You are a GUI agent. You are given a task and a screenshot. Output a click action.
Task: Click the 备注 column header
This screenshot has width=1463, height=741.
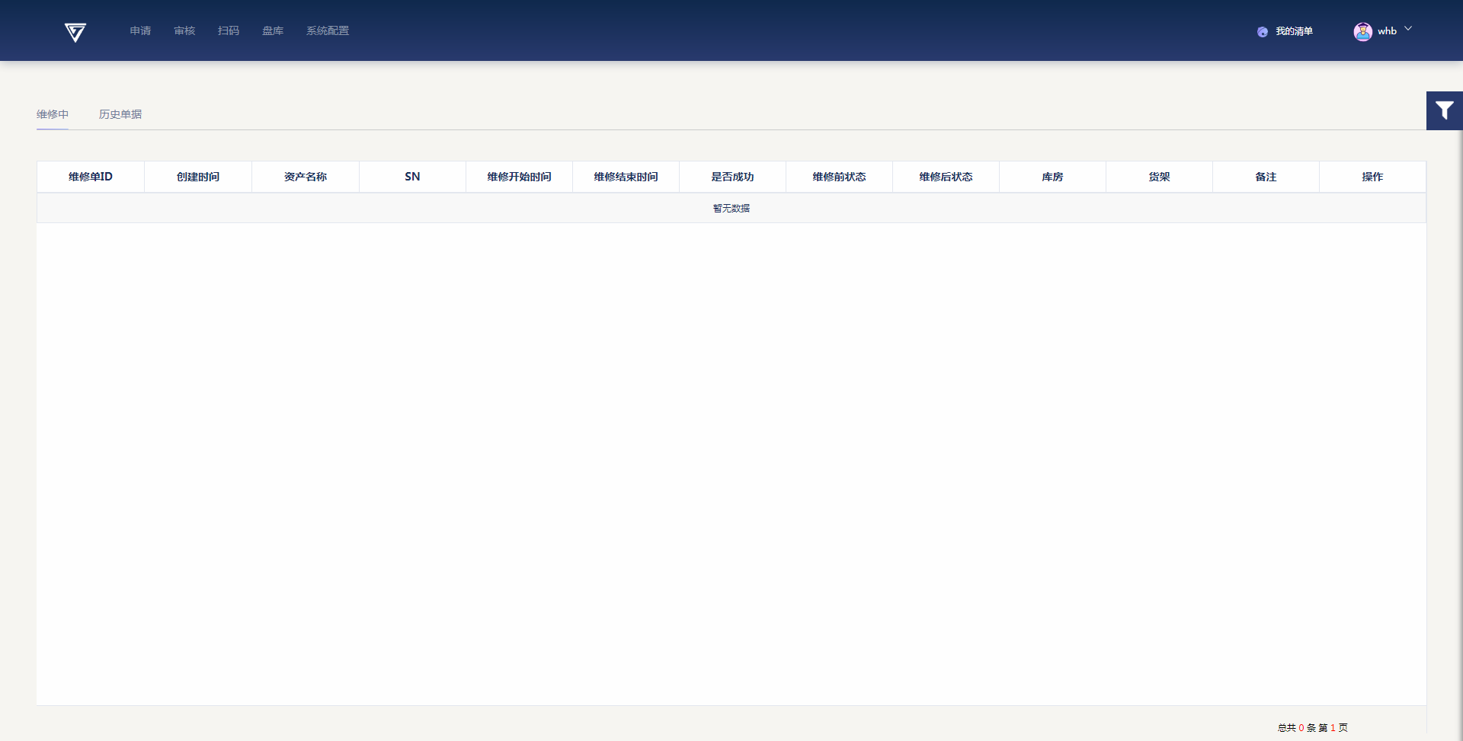[x=1266, y=177]
